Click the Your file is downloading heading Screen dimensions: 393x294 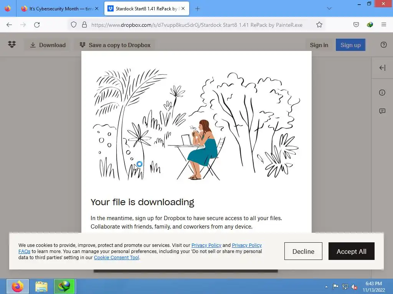tap(142, 202)
